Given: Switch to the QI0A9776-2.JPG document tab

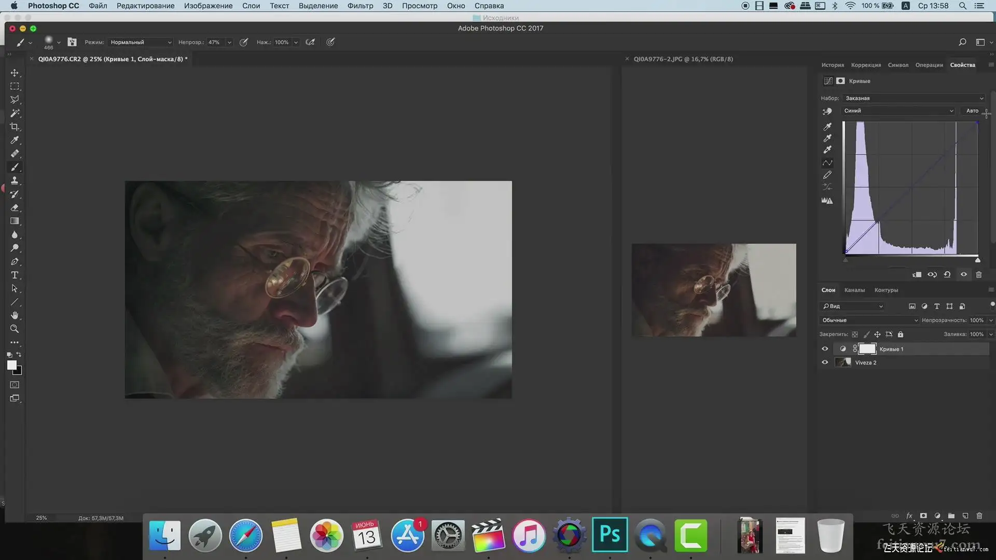Looking at the screenshot, I should coord(683,59).
